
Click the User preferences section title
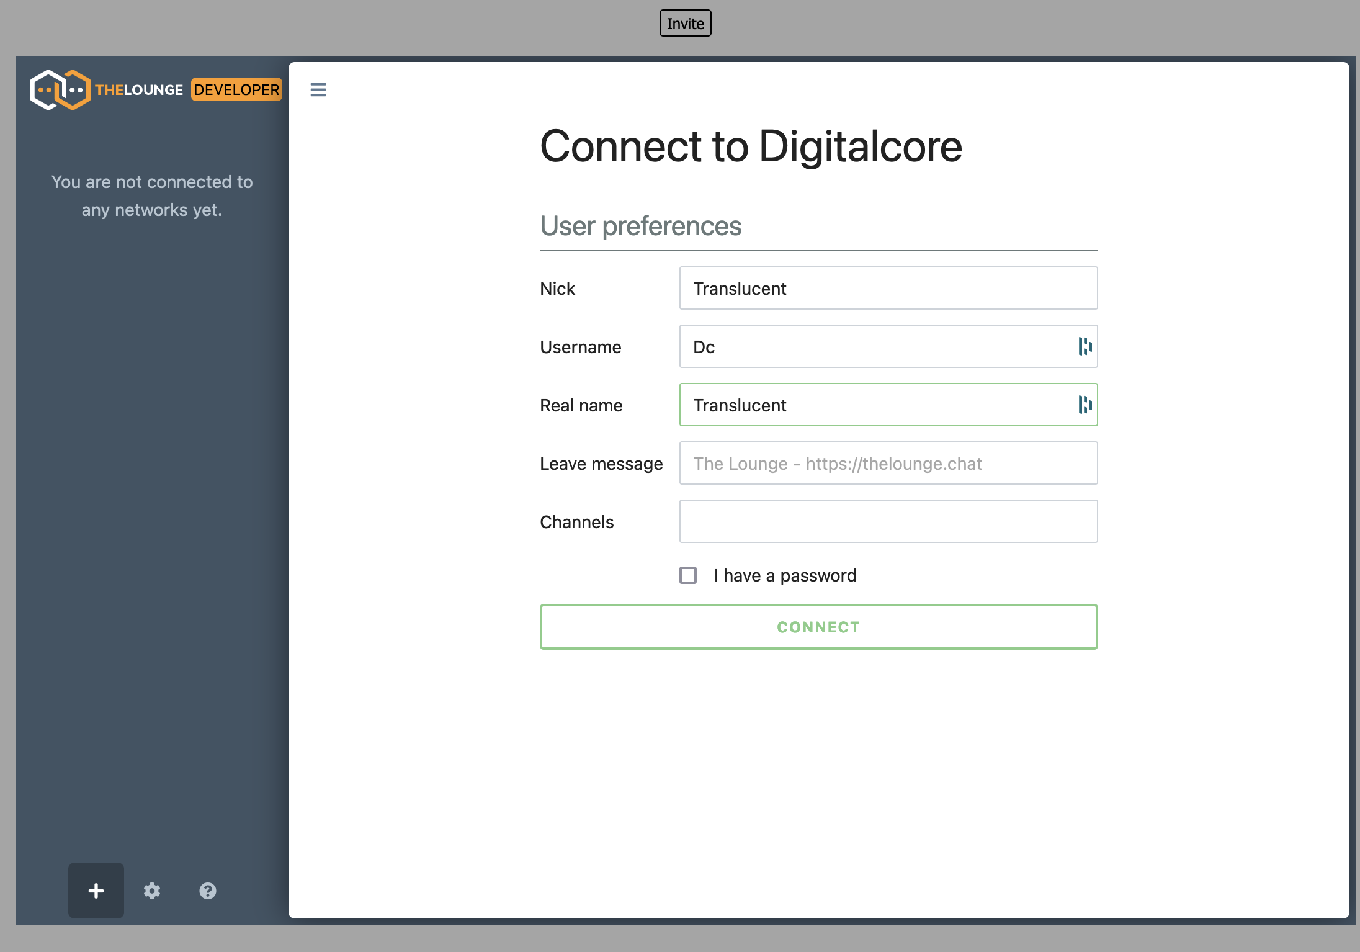pyautogui.click(x=640, y=226)
